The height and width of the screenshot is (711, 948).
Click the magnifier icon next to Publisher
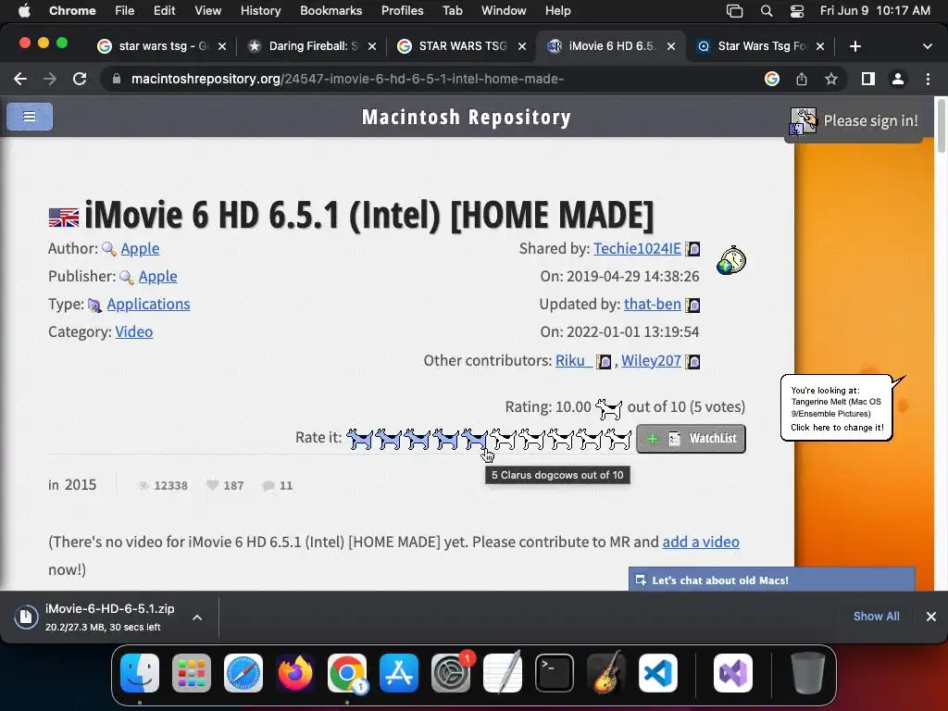point(127,277)
